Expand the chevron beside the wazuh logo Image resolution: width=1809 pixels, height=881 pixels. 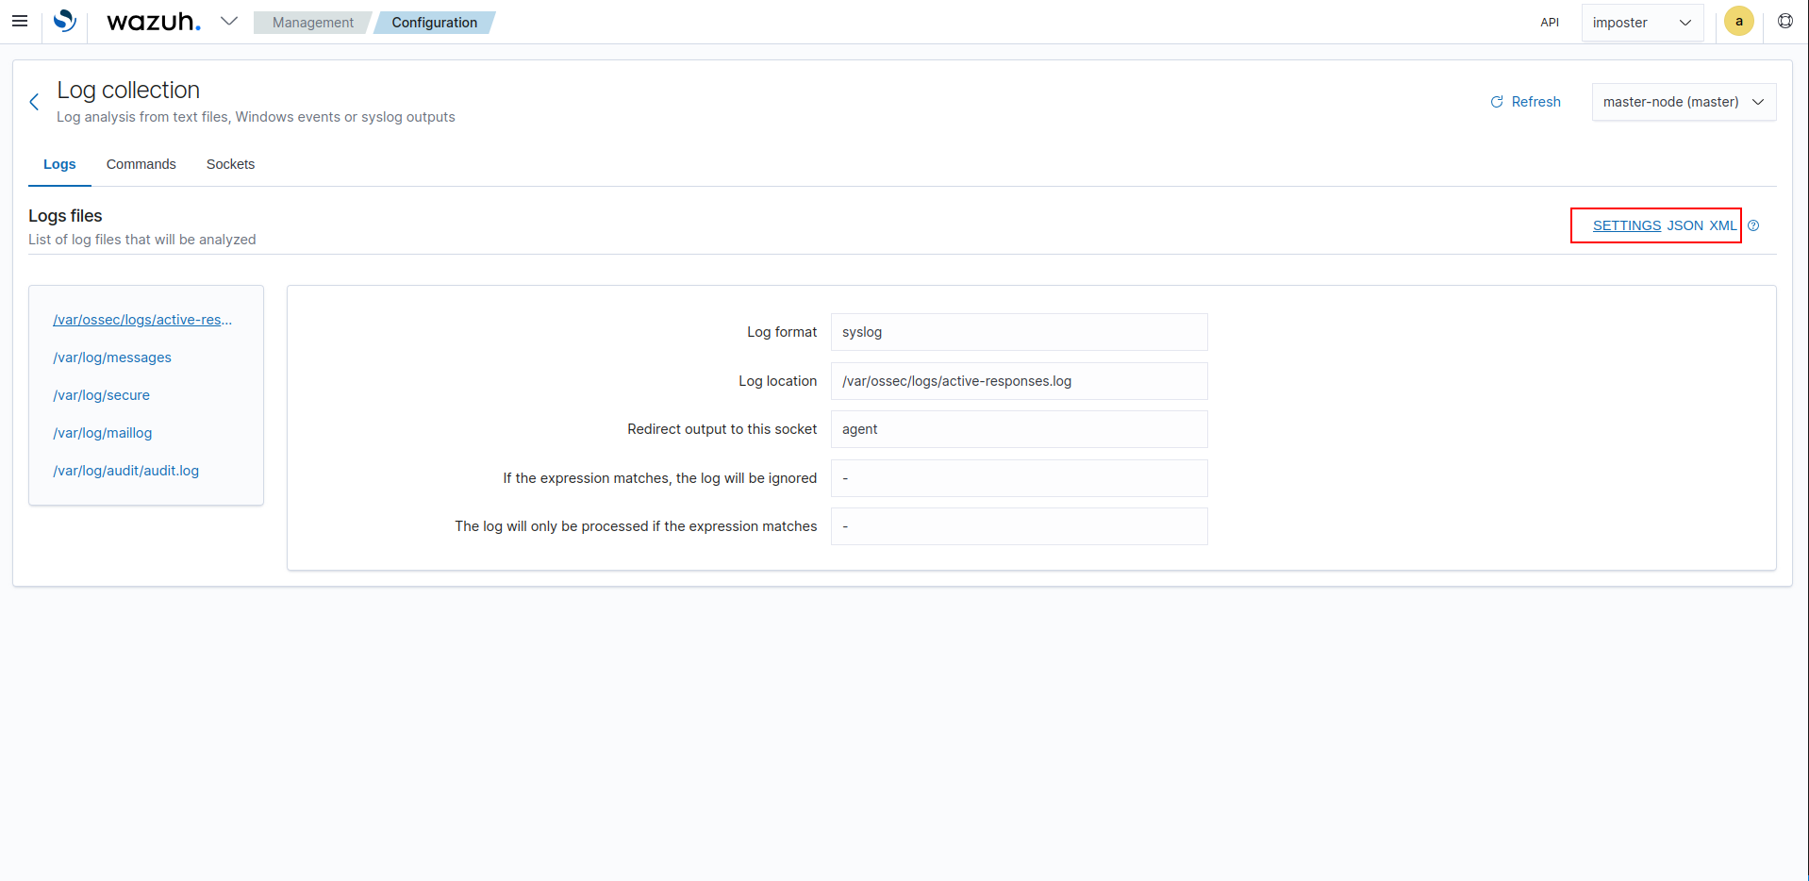tap(228, 20)
